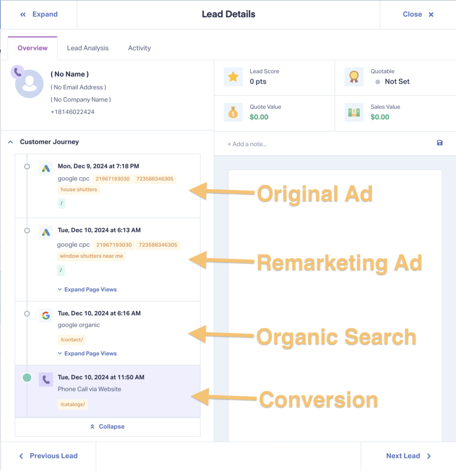Switch to the Overview tab
The width and height of the screenshot is (456, 471).
point(33,48)
